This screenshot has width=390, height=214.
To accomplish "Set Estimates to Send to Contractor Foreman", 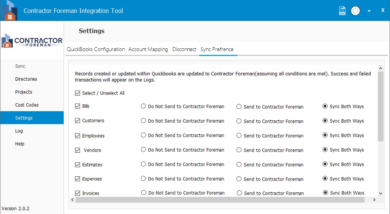I will coord(239,164).
